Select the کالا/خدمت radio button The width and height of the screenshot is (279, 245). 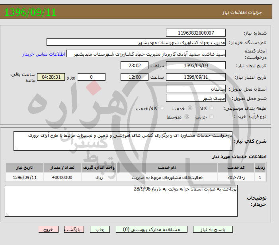click(162, 108)
